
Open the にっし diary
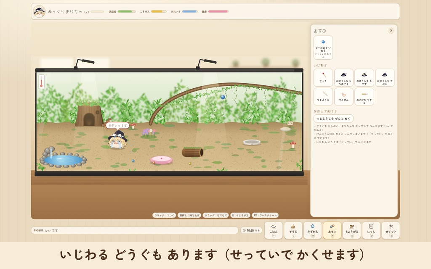tap(371, 230)
